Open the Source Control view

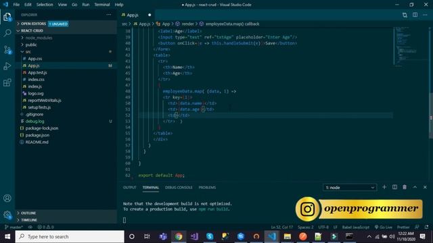pos(7,50)
